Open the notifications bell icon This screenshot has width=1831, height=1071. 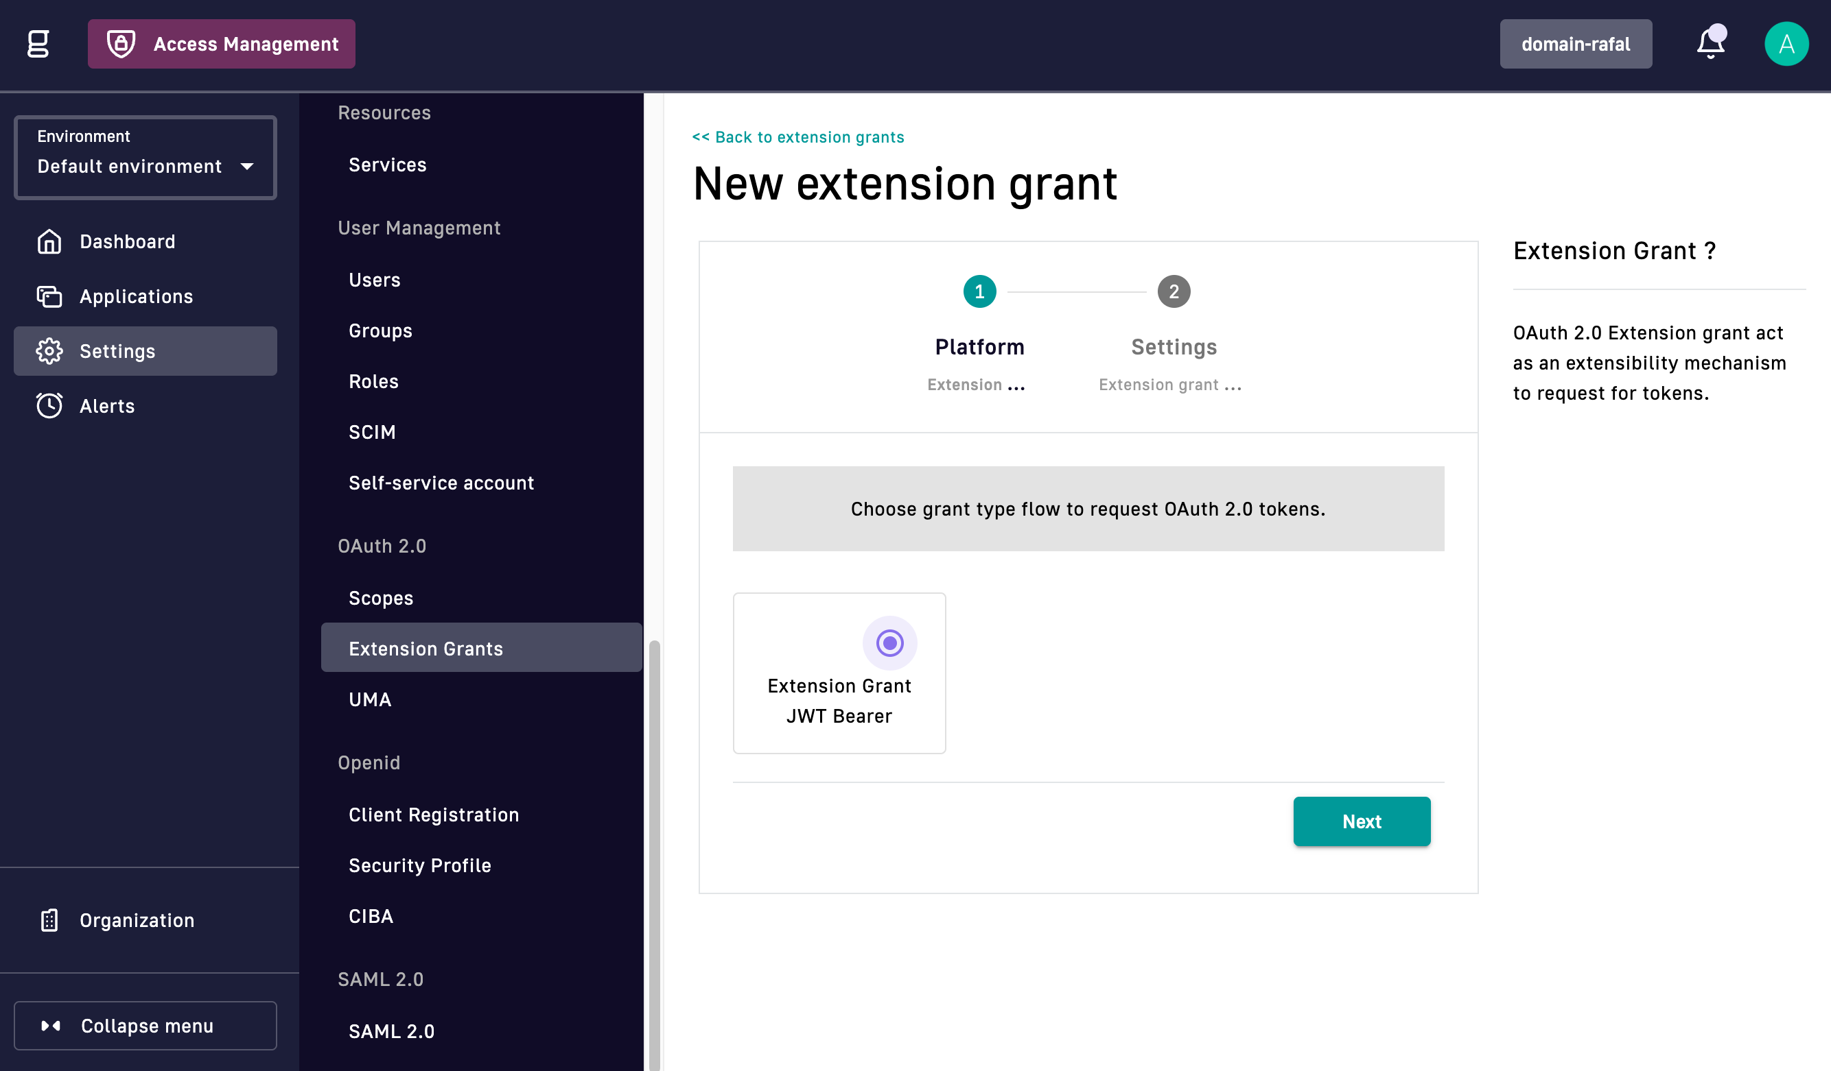(1710, 44)
